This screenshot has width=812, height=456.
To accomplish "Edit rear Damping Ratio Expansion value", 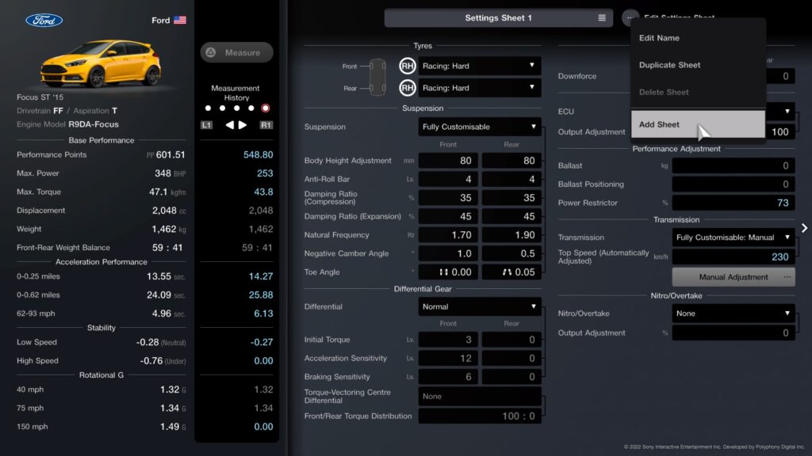I will [x=511, y=217].
